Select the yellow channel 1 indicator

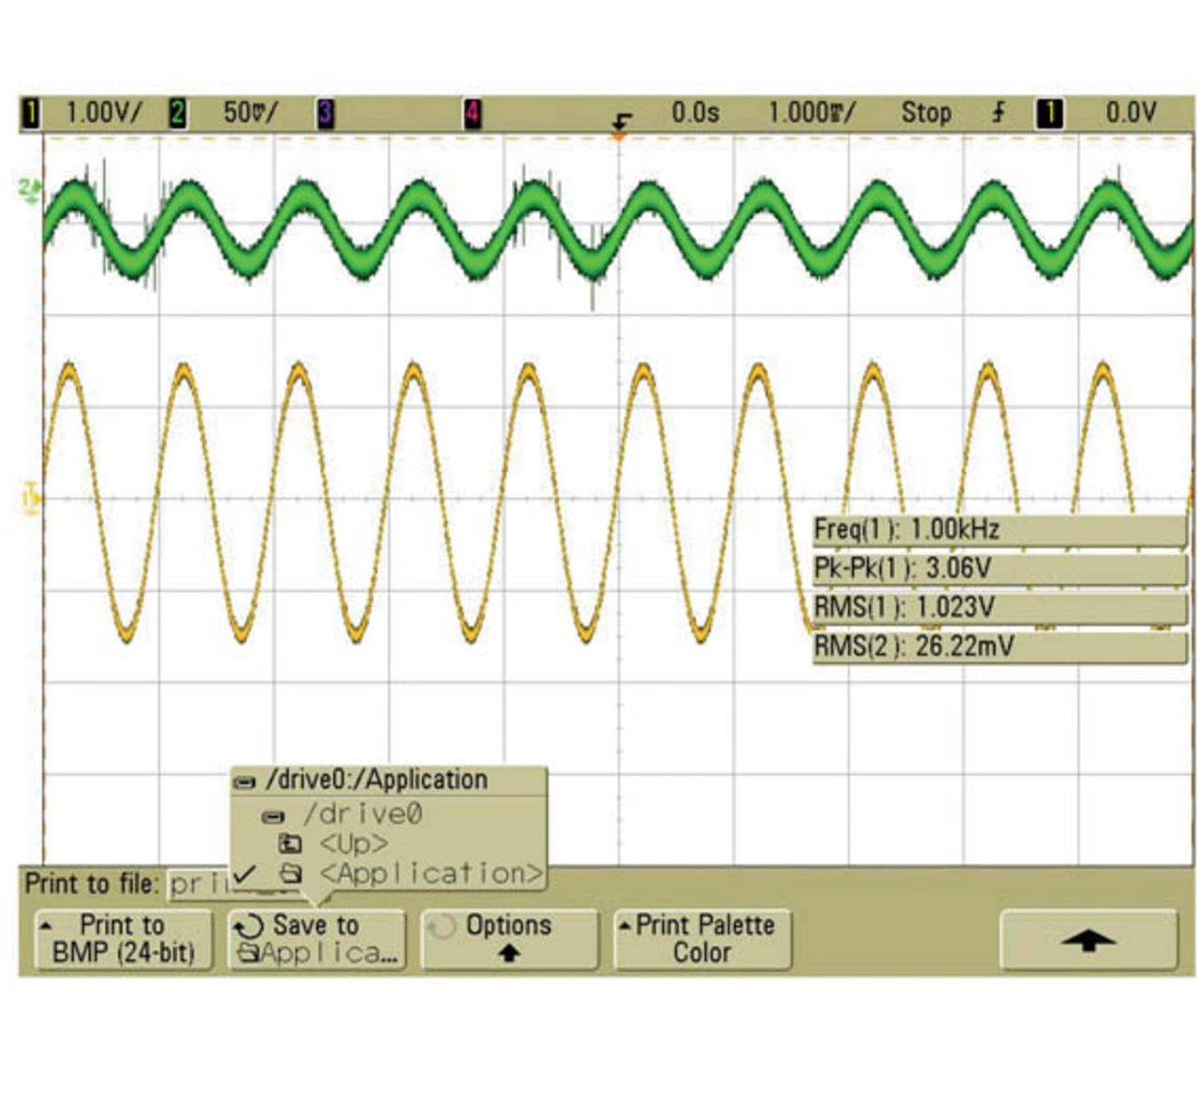click(31, 114)
